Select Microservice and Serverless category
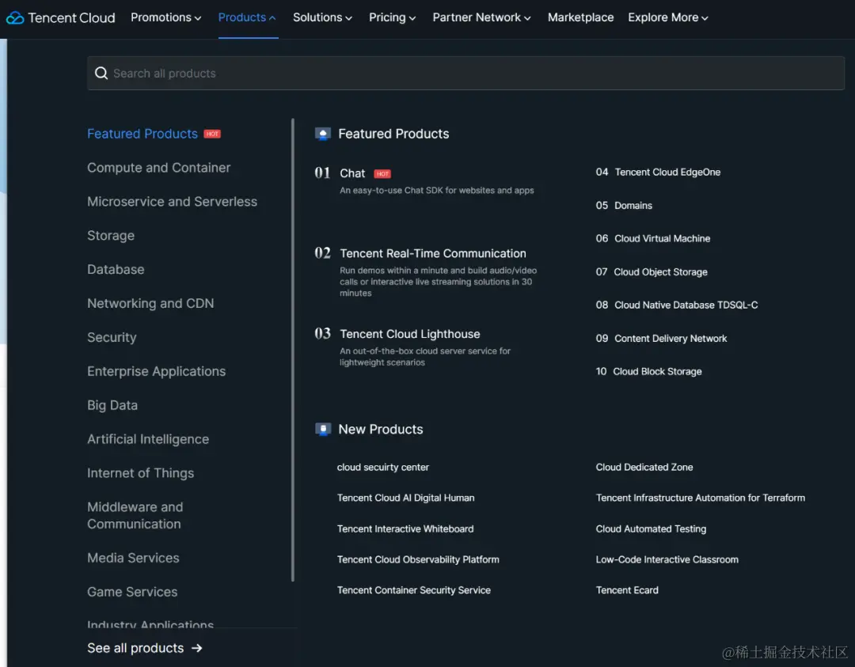 click(172, 202)
